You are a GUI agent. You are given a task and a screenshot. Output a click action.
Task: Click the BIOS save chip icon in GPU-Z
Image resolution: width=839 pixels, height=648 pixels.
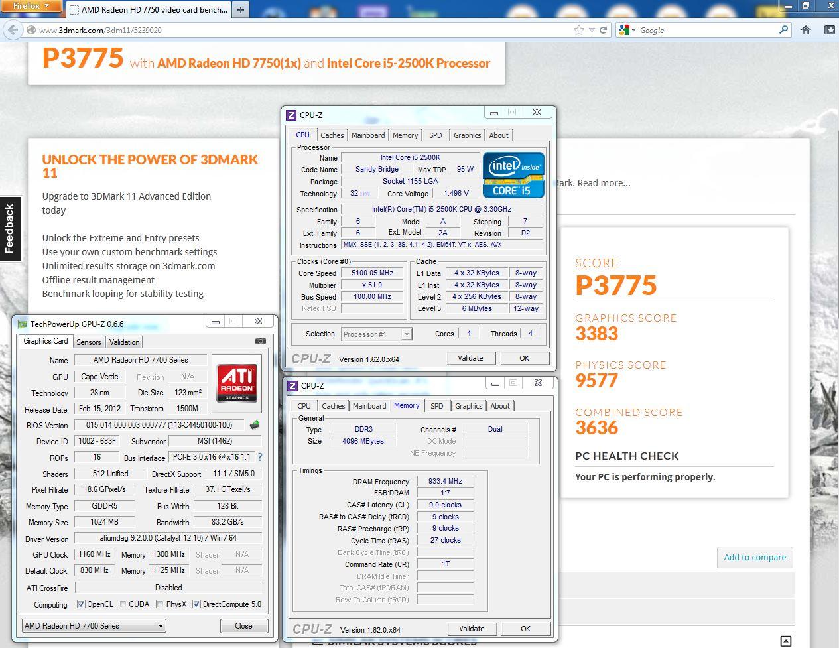click(x=254, y=425)
